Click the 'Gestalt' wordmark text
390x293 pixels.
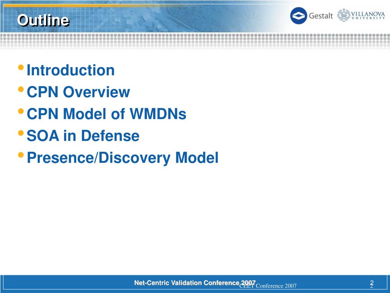pyautogui.click(x=321, y=16)
